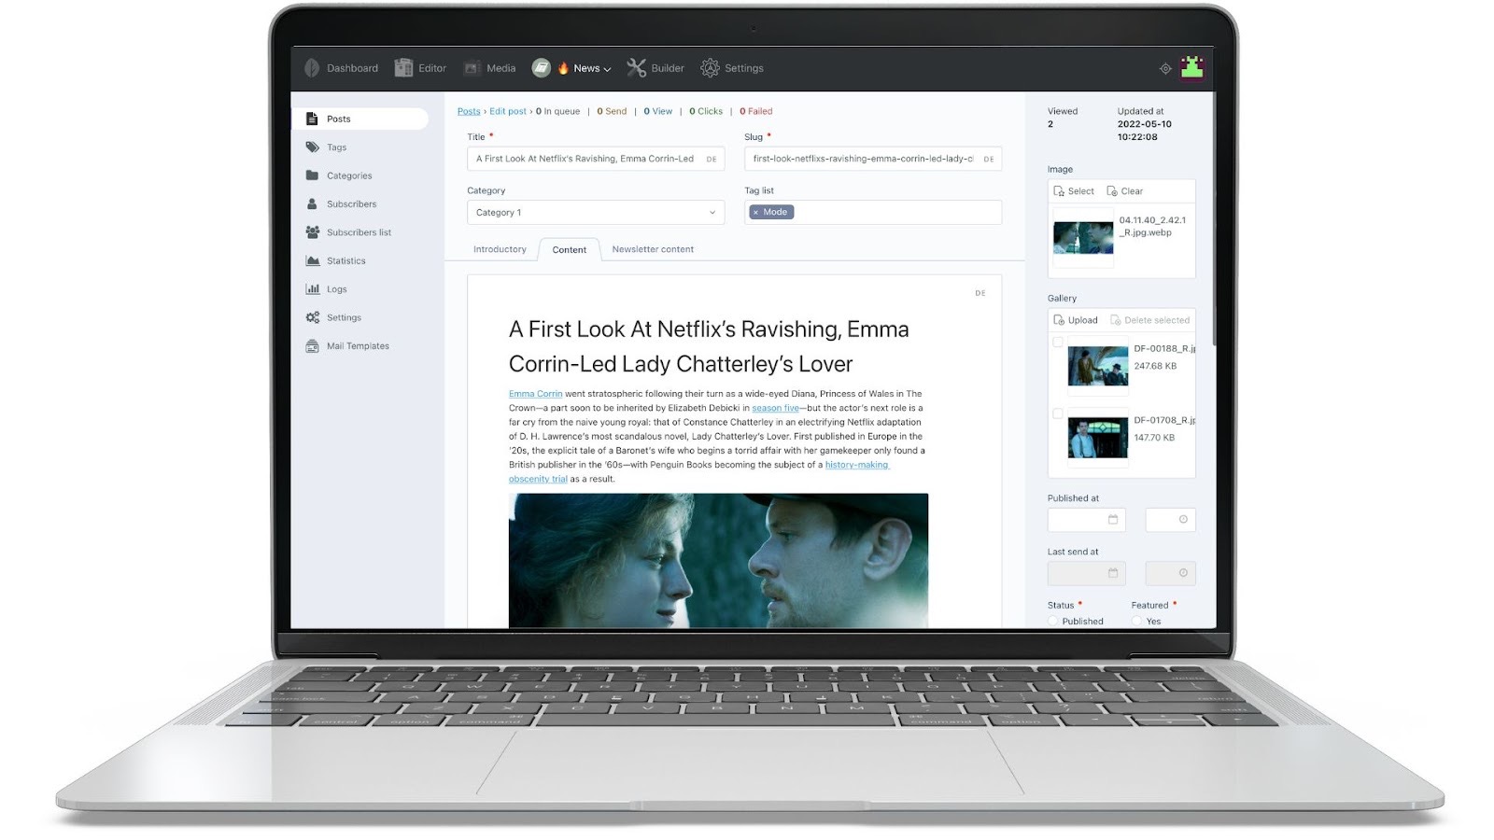Tick the checkbox for DF-01708_R gallery image
The width and height of the screenshot is (1494, 840).
coord(1058,413)
